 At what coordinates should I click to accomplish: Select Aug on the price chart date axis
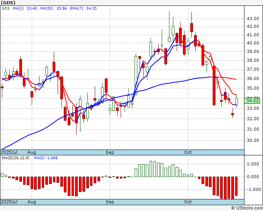pyautogui.click(x=32, y=152)
